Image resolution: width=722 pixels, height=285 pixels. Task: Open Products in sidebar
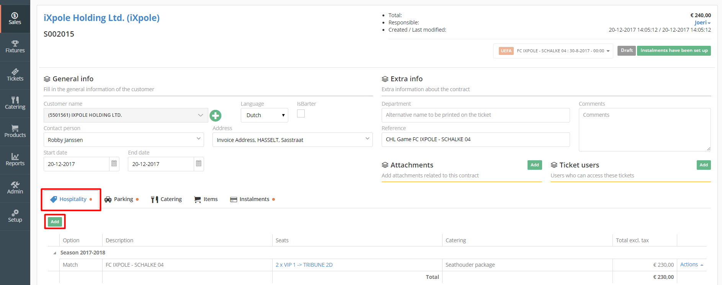(15, 132)
